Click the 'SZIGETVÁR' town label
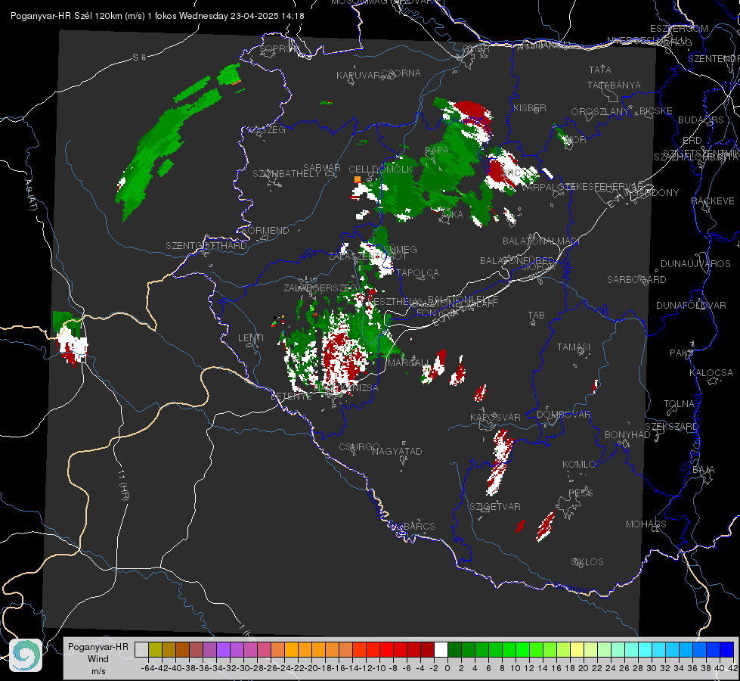 494,507
